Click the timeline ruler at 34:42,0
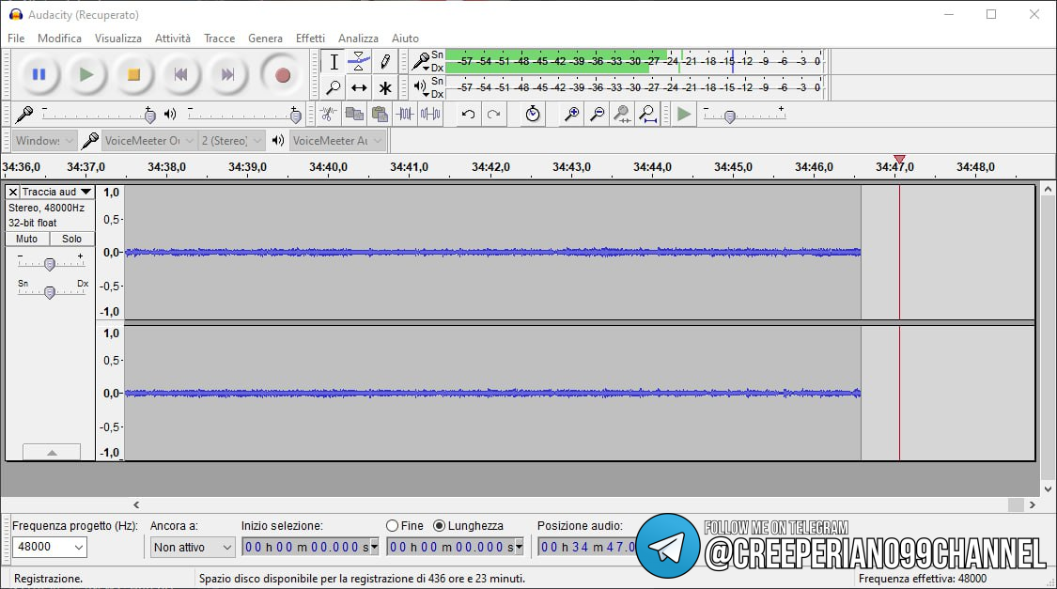This screenshot has width=1057, height=589. click(x=490, y=167)
